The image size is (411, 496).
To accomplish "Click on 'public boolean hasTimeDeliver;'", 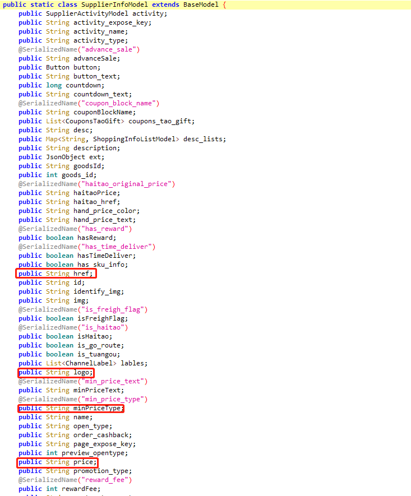I will click(x=77, y=256).
